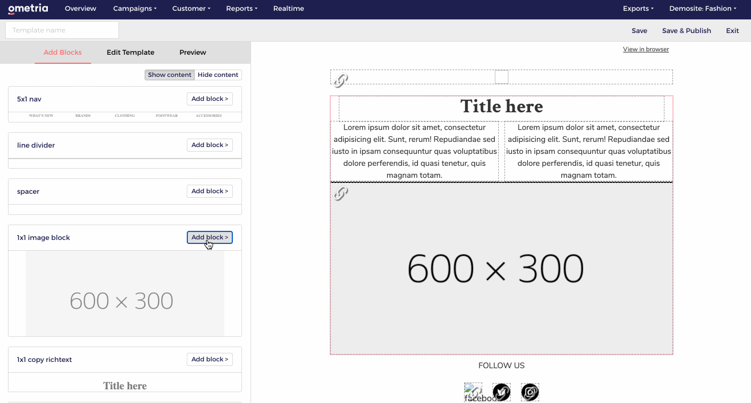The height and width of the screenshot is (403, 751).
Task: Click the spacer block label
Action: point(28,192)
